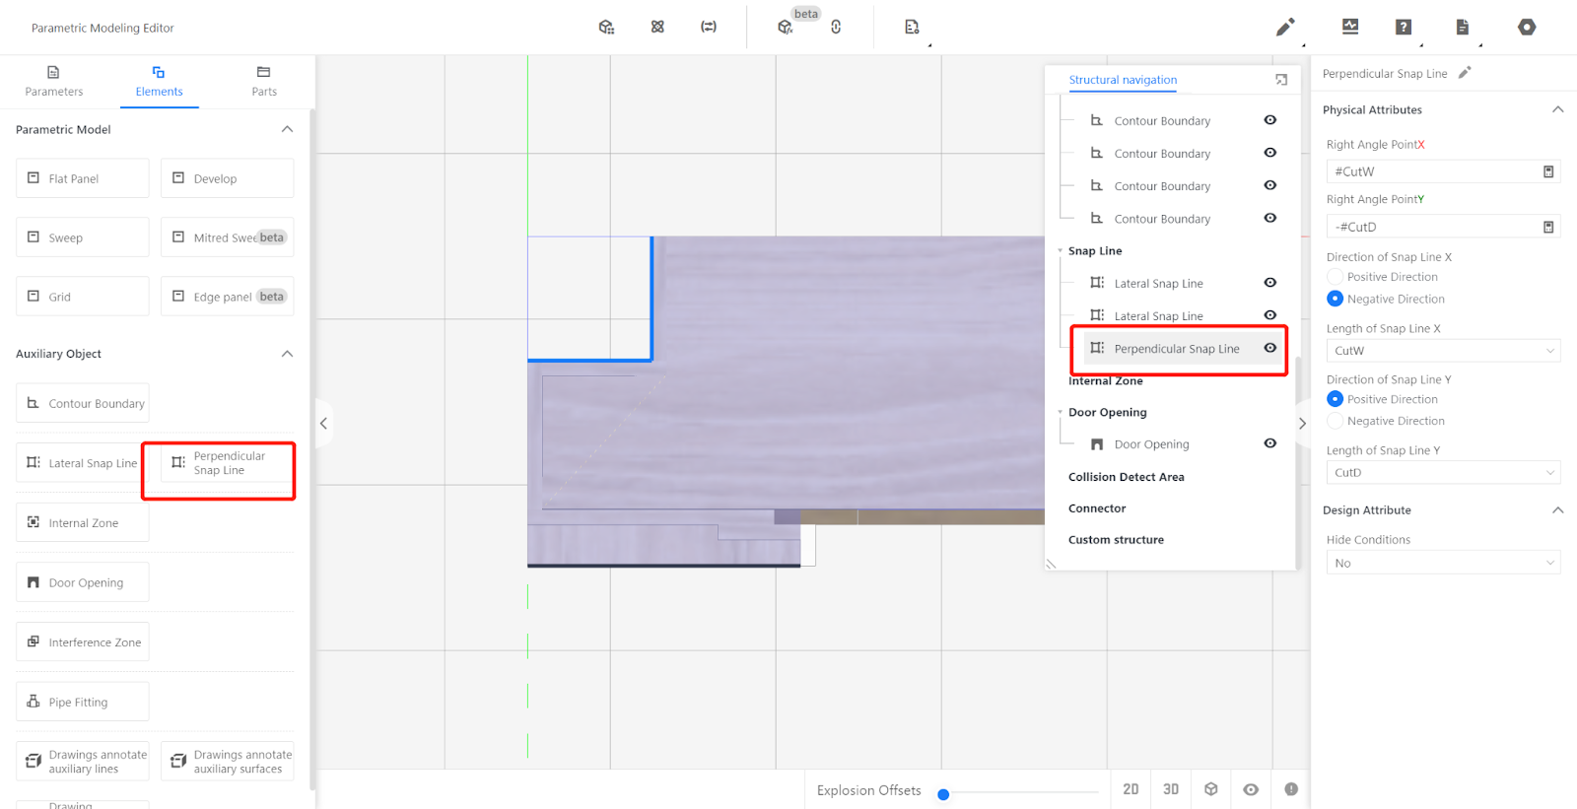Add a Flat Panel element
Screen dimensions: 1577x809
click(83, 178)
